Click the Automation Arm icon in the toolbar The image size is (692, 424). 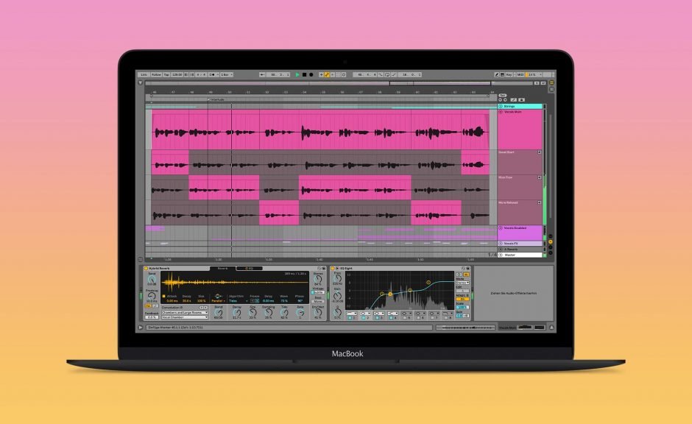pyautogui.click(x=327, y=74)
